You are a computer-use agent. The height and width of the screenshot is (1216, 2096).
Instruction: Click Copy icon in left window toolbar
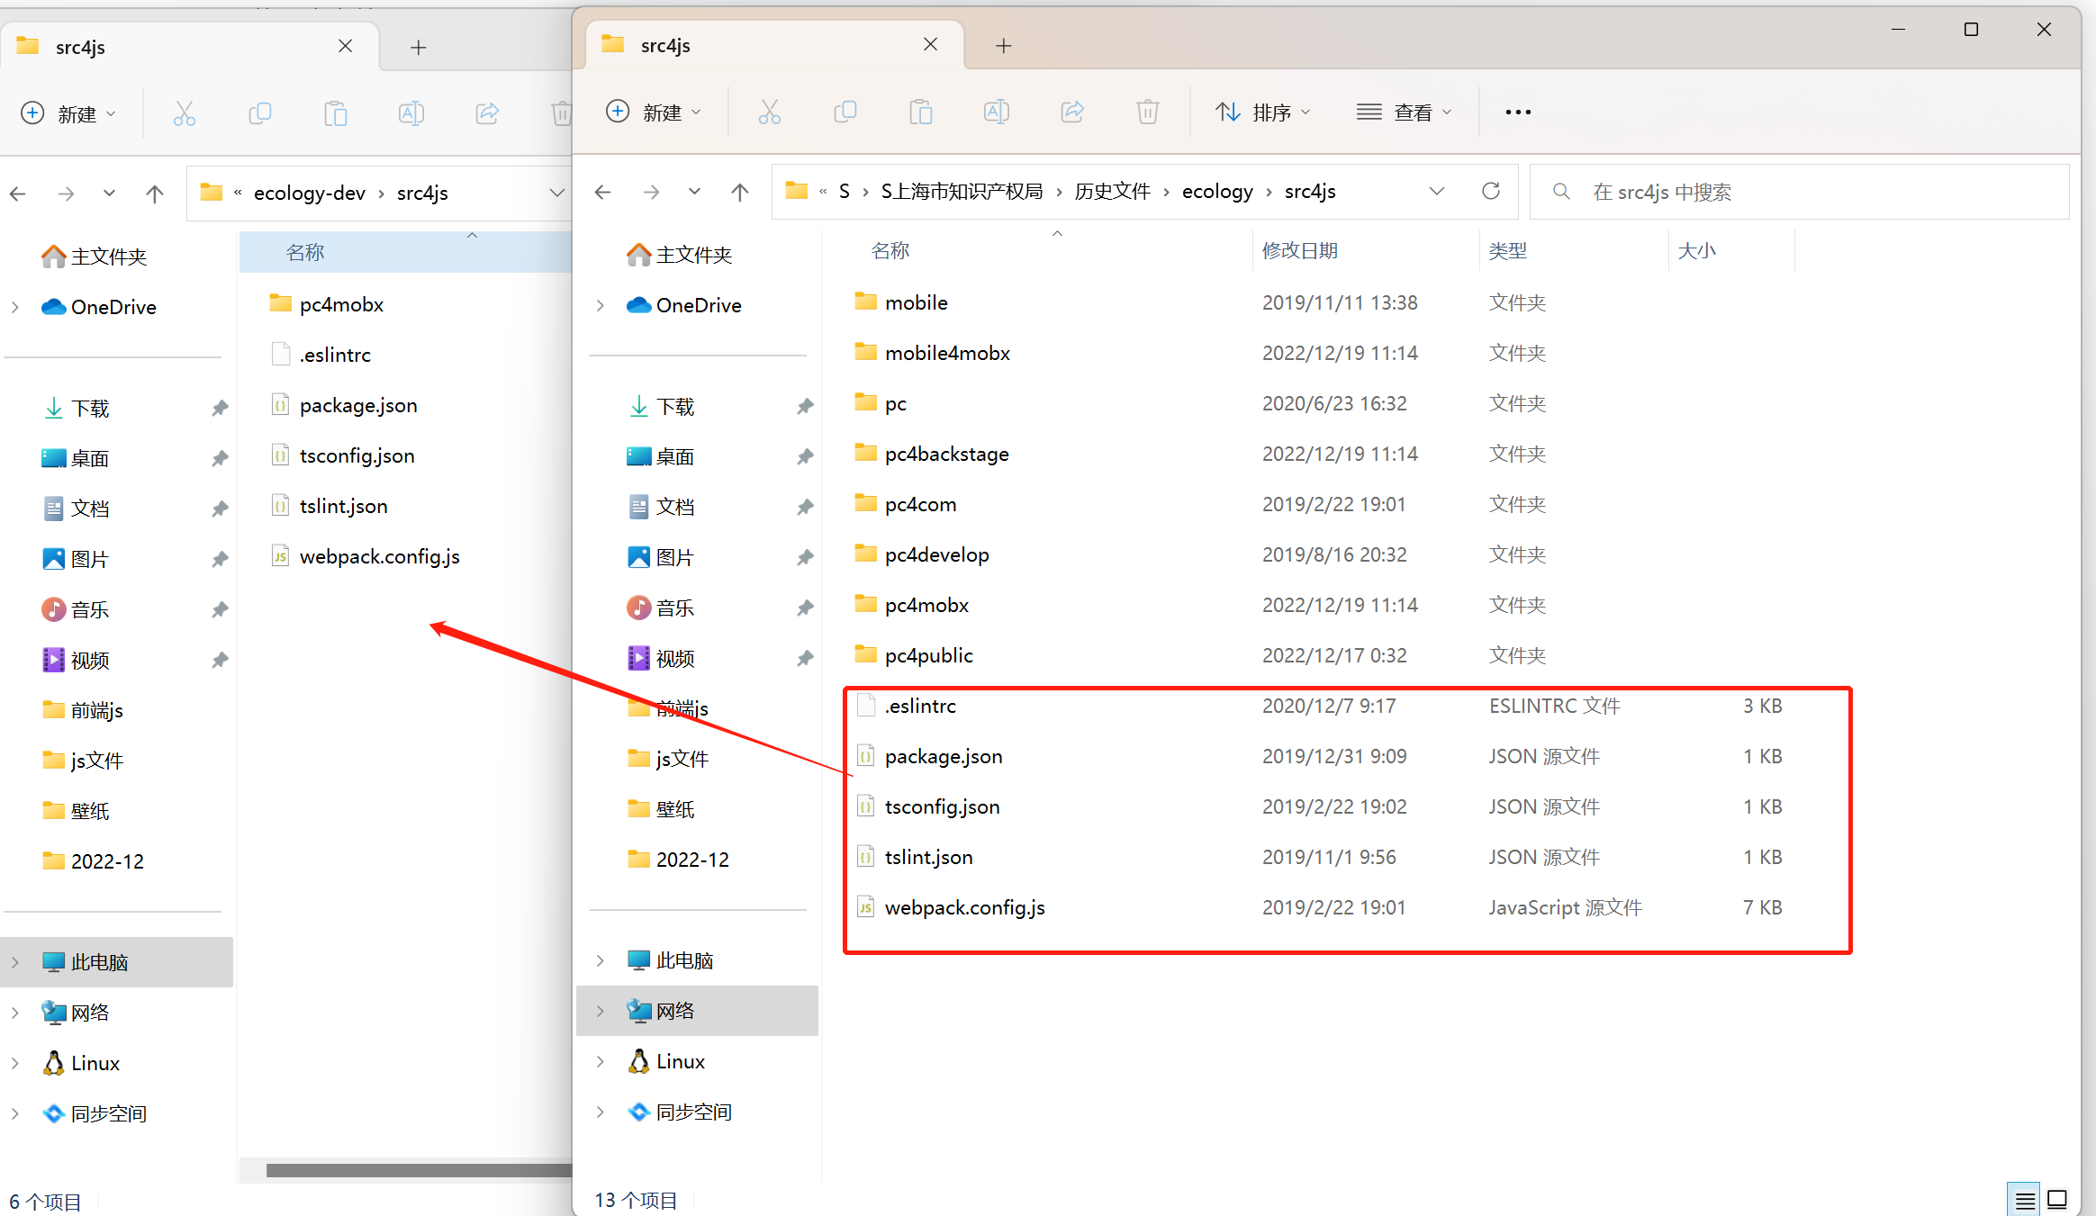pyautogui.click(x=259, y=113)
